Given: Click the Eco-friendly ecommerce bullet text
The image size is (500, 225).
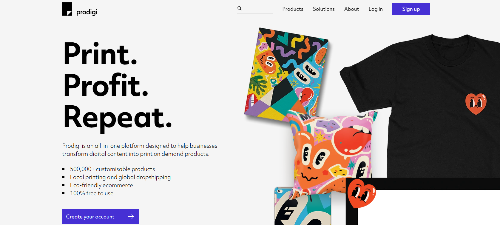Looking at the screenshot, I should pos(101,185).
